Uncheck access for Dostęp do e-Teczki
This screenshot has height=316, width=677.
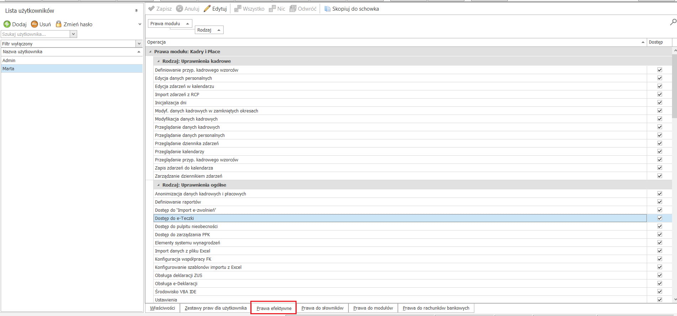pyautogui.click(x=660, y=218)
